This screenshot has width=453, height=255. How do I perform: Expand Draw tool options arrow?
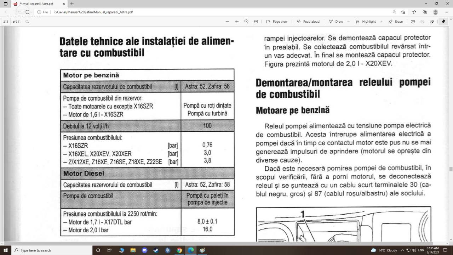[x=348, y=22]
